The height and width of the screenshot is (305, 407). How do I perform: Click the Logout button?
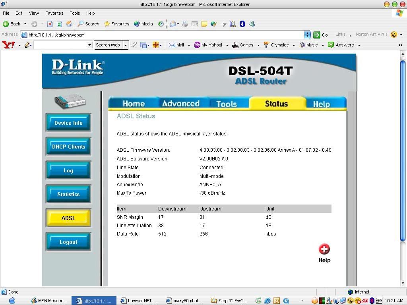pos(68,242)
